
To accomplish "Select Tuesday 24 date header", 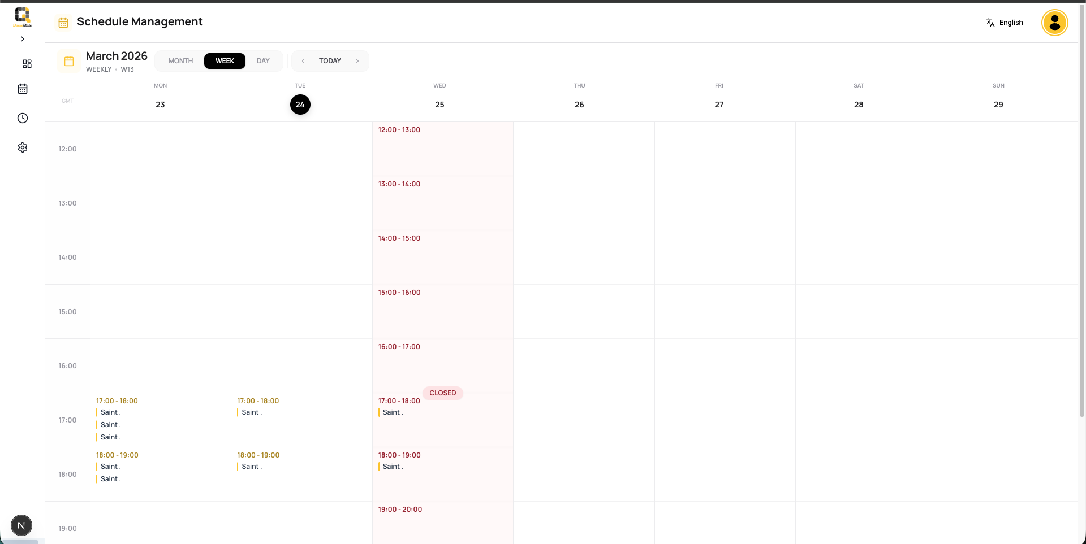I will tap(300, 105).
